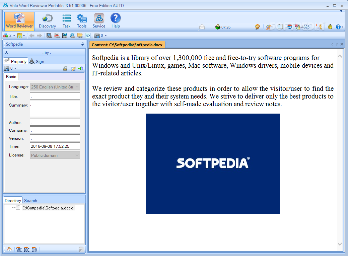The width and height of the screenshot is (348, 256).
Task: Click the edit note pencil icon
Action: [x=73, y=68]
